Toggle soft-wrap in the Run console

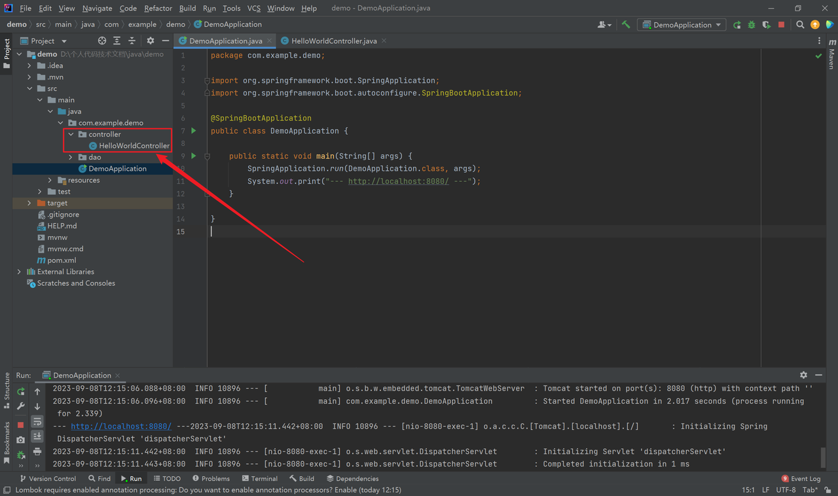[37, 422]
